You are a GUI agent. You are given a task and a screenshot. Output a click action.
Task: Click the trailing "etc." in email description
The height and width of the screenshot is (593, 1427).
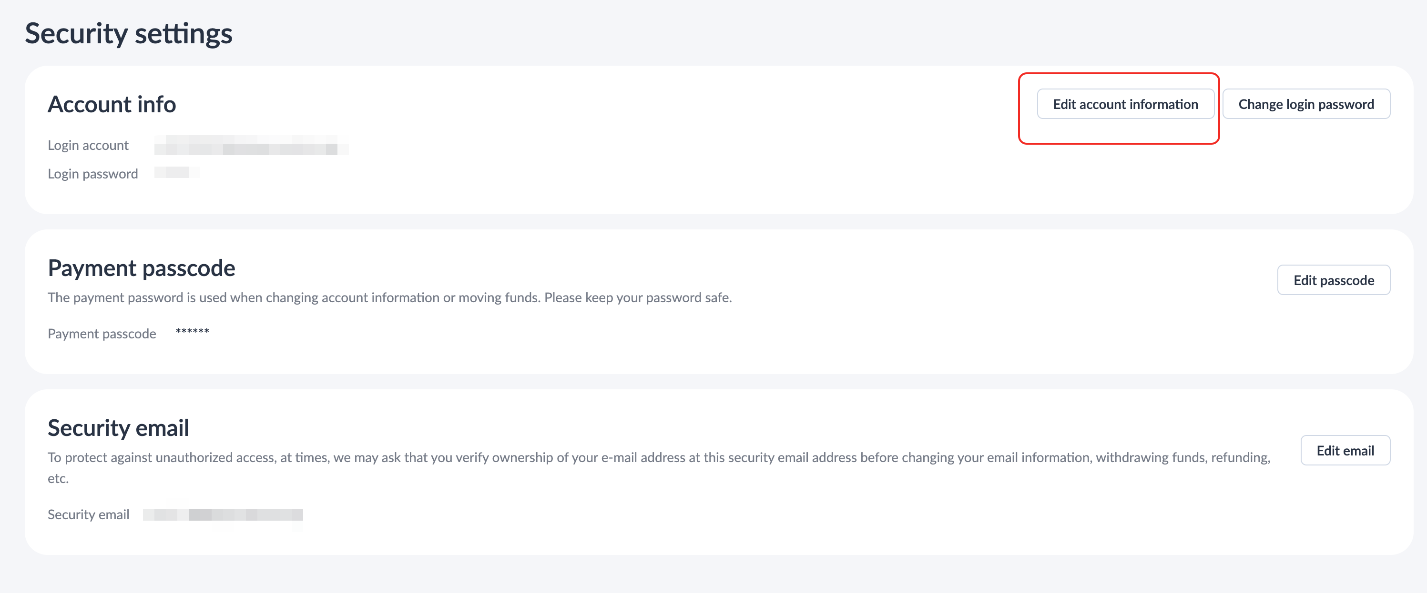tap(58, 478)
